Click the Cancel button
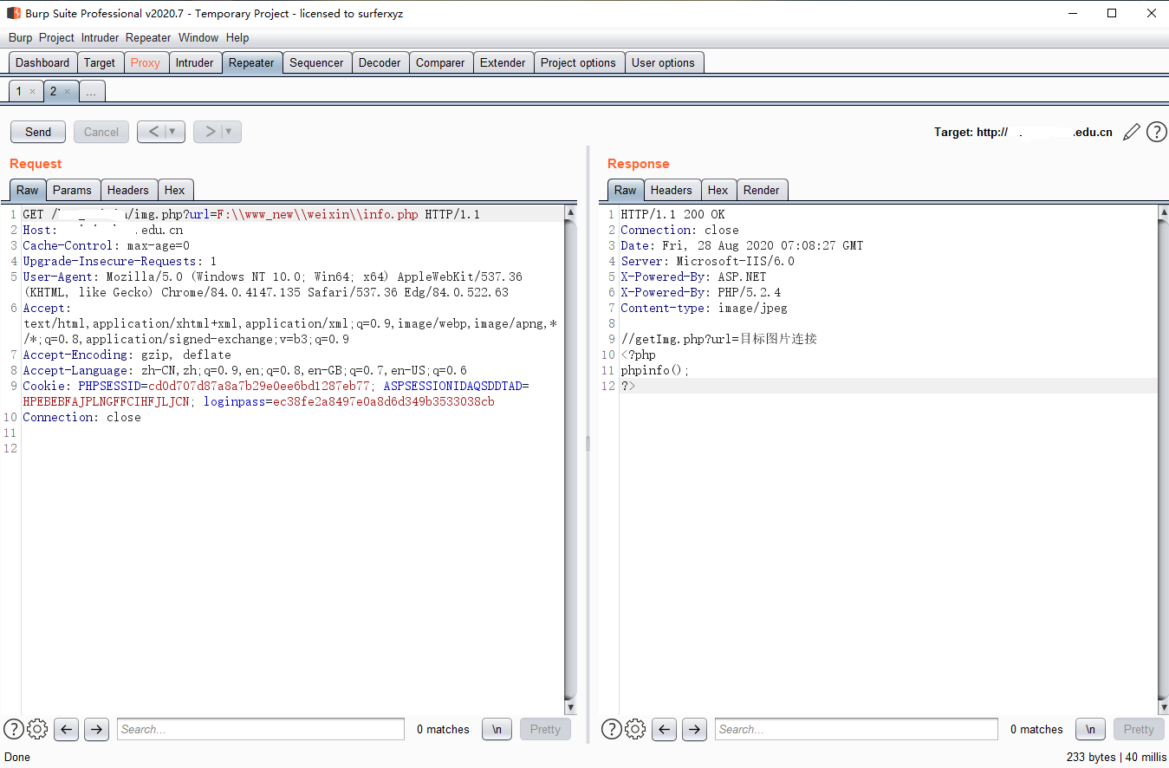This screenshot has height=768, width=1169. point(101,132)
